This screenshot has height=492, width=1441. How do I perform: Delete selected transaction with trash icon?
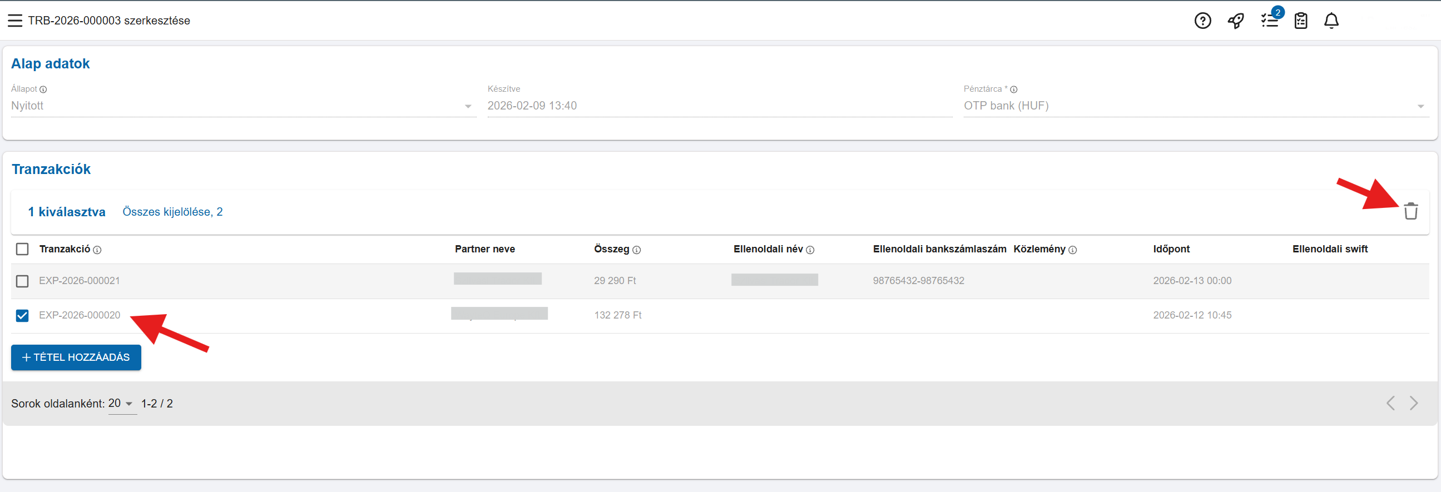tap(1410, 211)
